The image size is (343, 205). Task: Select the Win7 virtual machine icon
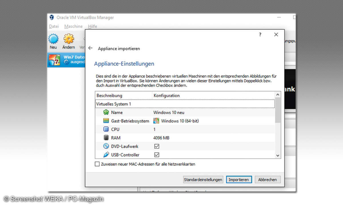point(54,60)
